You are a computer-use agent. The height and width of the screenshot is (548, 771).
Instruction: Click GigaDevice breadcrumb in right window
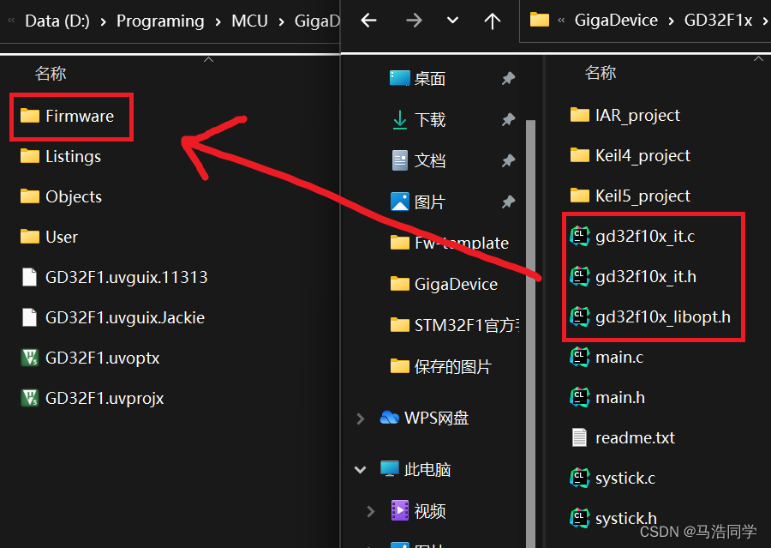click(616, 21)
